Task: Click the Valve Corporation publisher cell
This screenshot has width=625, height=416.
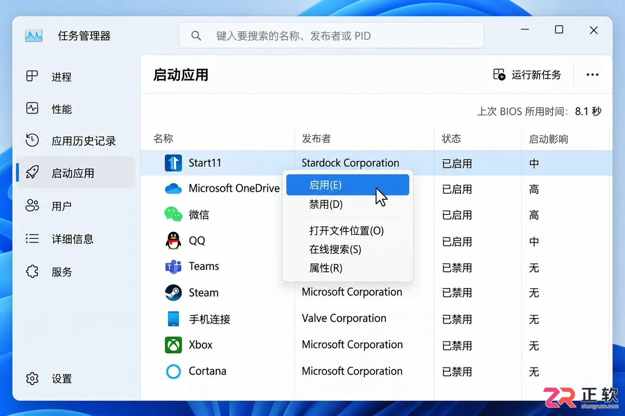Action: click(x=344, y=318)
